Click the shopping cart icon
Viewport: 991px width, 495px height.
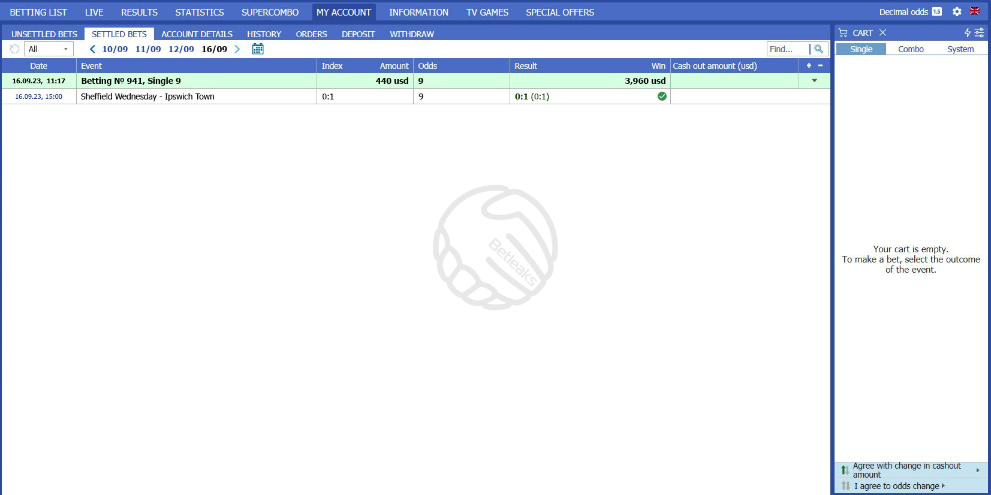pyautogui.click(x=843, y=33)
